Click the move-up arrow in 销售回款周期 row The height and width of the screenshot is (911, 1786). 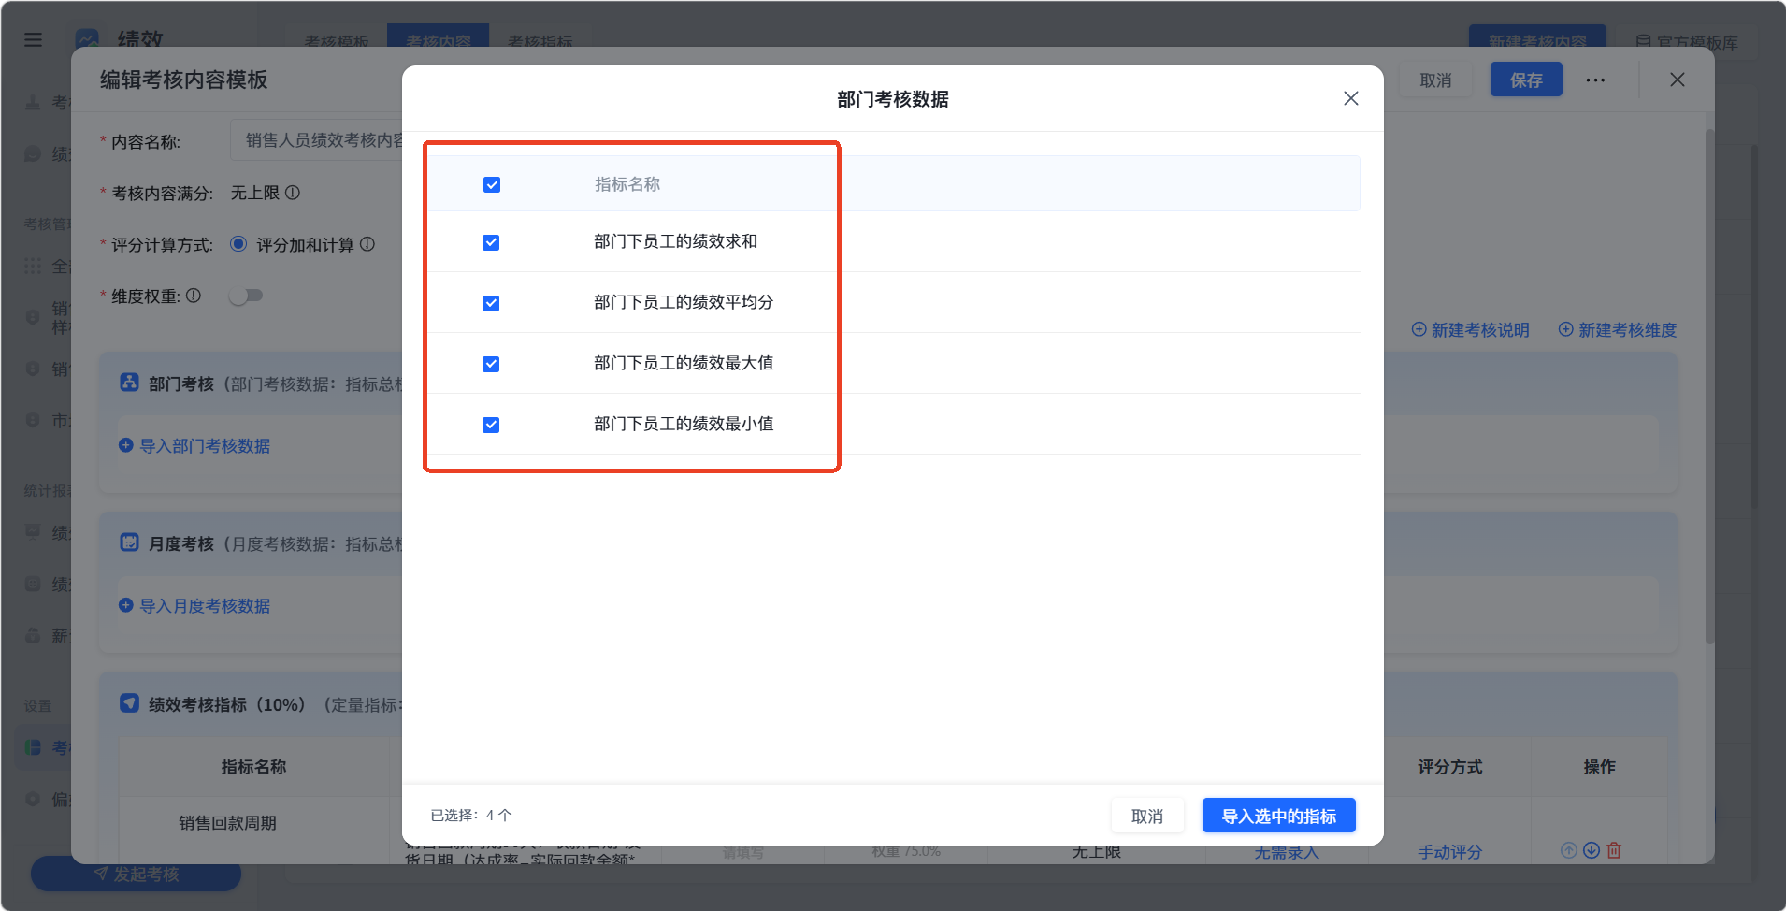[x=1569, y=850]
